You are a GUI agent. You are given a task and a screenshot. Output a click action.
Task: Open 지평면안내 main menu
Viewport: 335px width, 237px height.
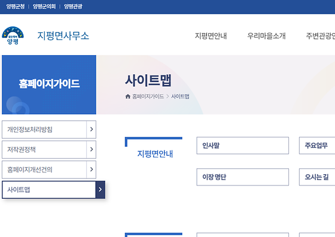211,36
